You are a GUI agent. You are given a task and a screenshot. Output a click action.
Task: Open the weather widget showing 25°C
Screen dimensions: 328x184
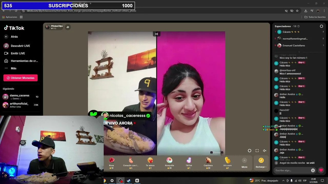click(x=264, y=181)
